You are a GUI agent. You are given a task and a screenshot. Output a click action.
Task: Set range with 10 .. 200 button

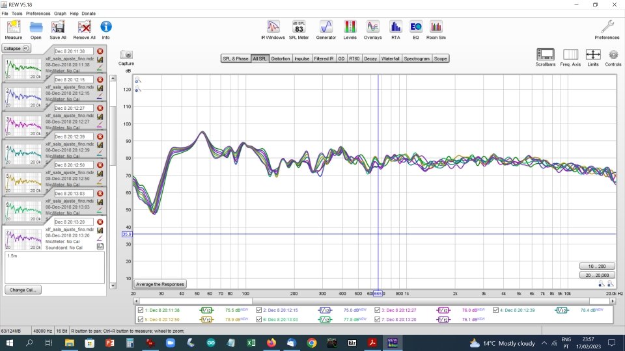597,266
